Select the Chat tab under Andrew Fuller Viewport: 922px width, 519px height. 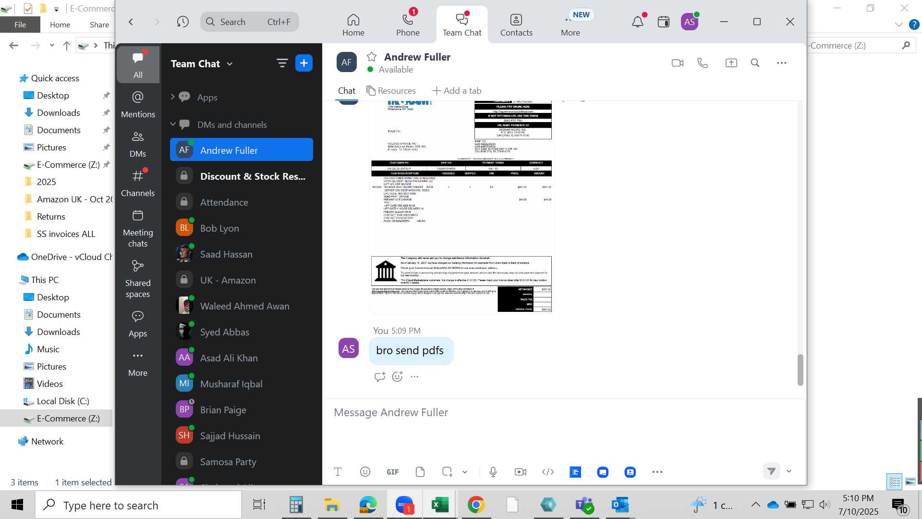pos(346,91)
